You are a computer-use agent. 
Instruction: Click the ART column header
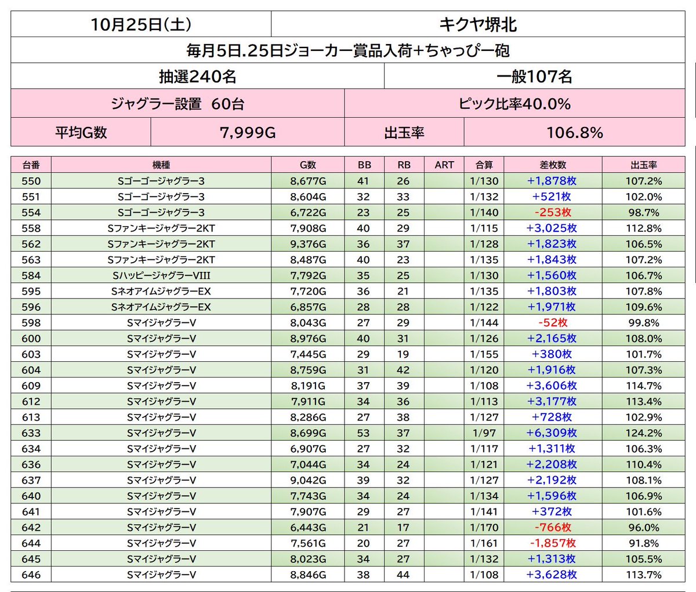[x=444, y=165]
